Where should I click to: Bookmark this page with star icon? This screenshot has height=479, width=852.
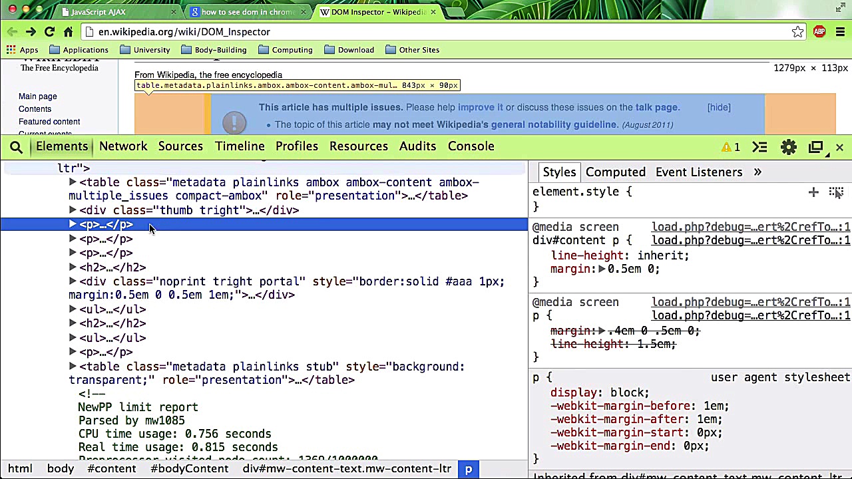(797, 32)
